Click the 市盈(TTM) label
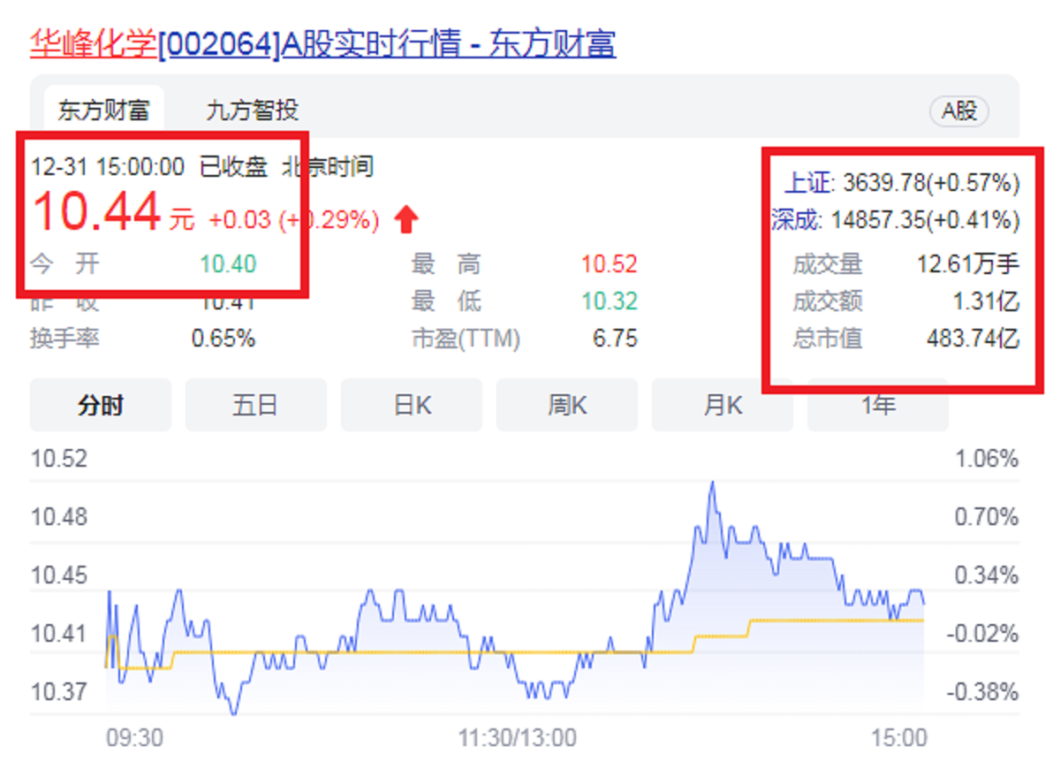 point(466,338)
